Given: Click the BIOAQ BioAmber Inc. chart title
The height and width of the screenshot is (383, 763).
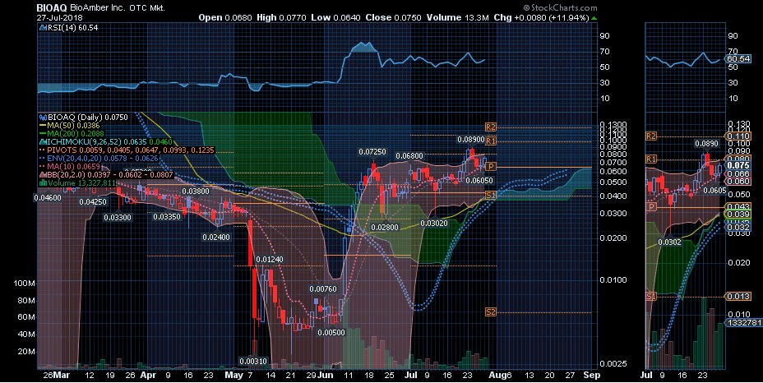Looking at the screenshot, I should [x=101, y=7].
